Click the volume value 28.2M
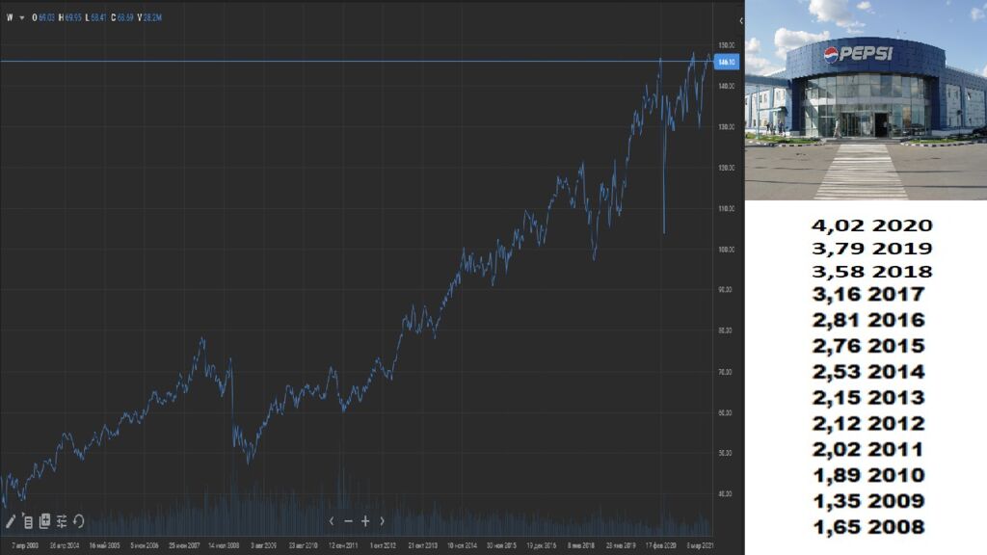Image resolution: width=987 pixels, height=555 pixels. (151, 17)
